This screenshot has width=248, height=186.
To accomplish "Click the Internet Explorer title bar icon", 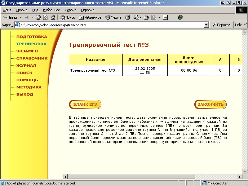I will point(3,3).
